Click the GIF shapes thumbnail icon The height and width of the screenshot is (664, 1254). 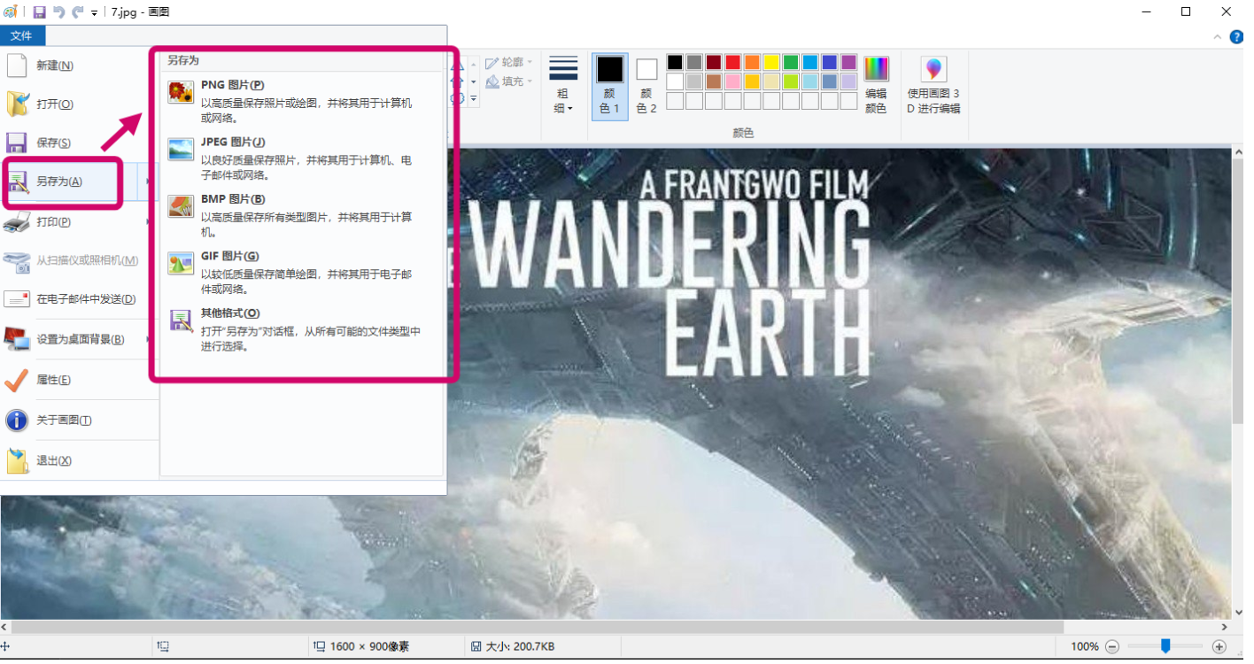pos(181,263)
